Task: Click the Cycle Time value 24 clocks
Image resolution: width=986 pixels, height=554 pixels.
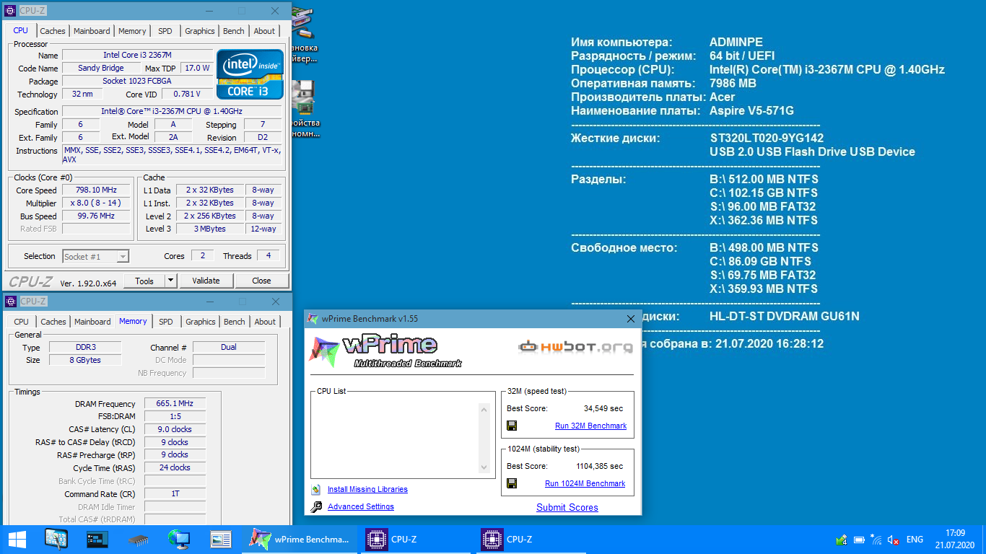Action: [x=175, y=467]
